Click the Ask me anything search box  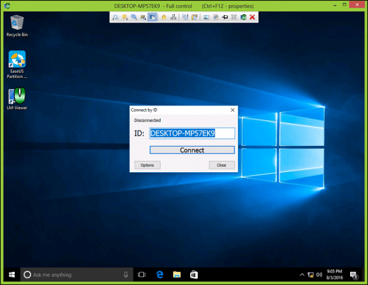tap(77, 275)
